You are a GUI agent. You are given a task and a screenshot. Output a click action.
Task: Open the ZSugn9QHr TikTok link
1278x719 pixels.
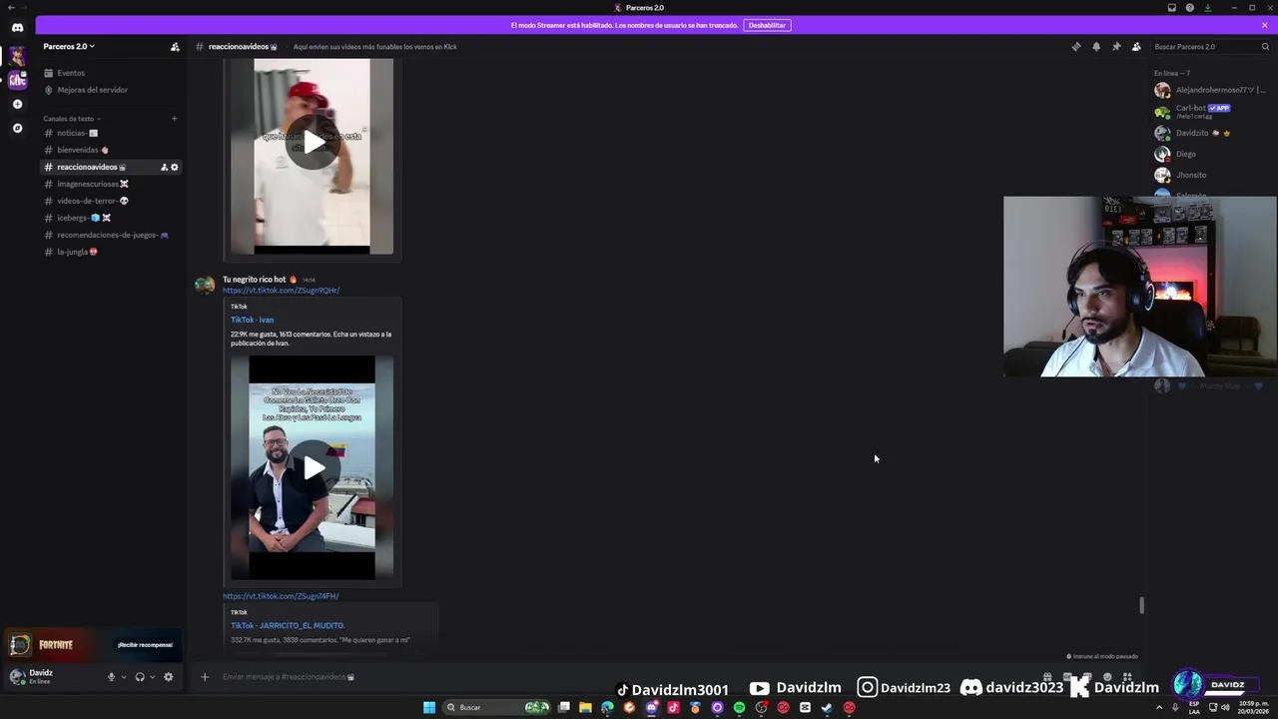tap(281, 291)
